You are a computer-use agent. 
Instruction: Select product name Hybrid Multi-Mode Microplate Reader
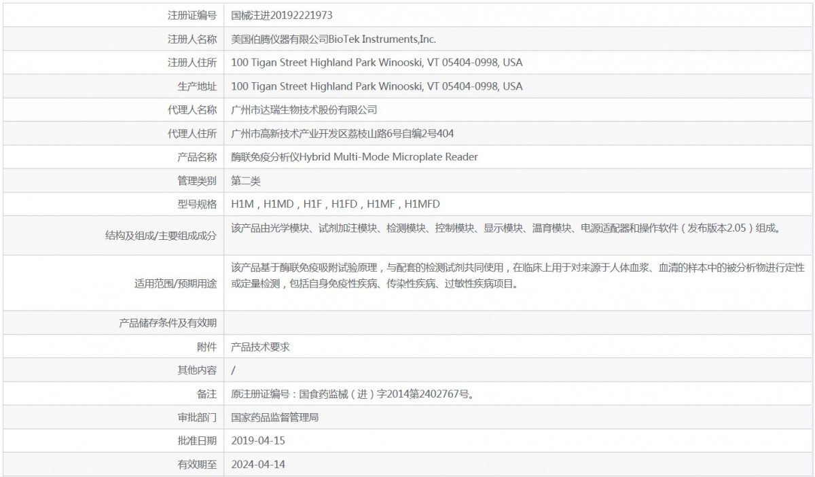pos(388,157)
